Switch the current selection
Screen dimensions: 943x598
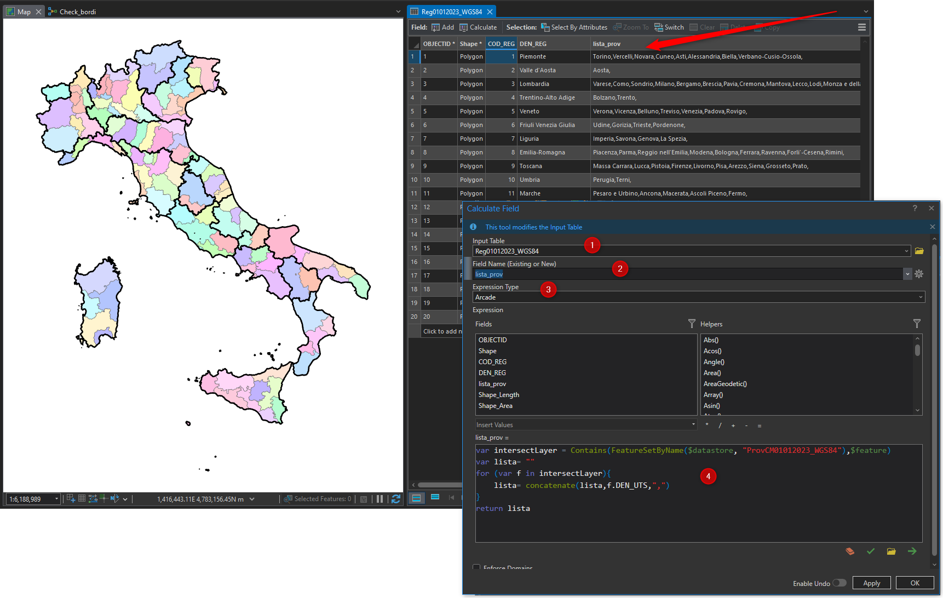tap(669, 27)
